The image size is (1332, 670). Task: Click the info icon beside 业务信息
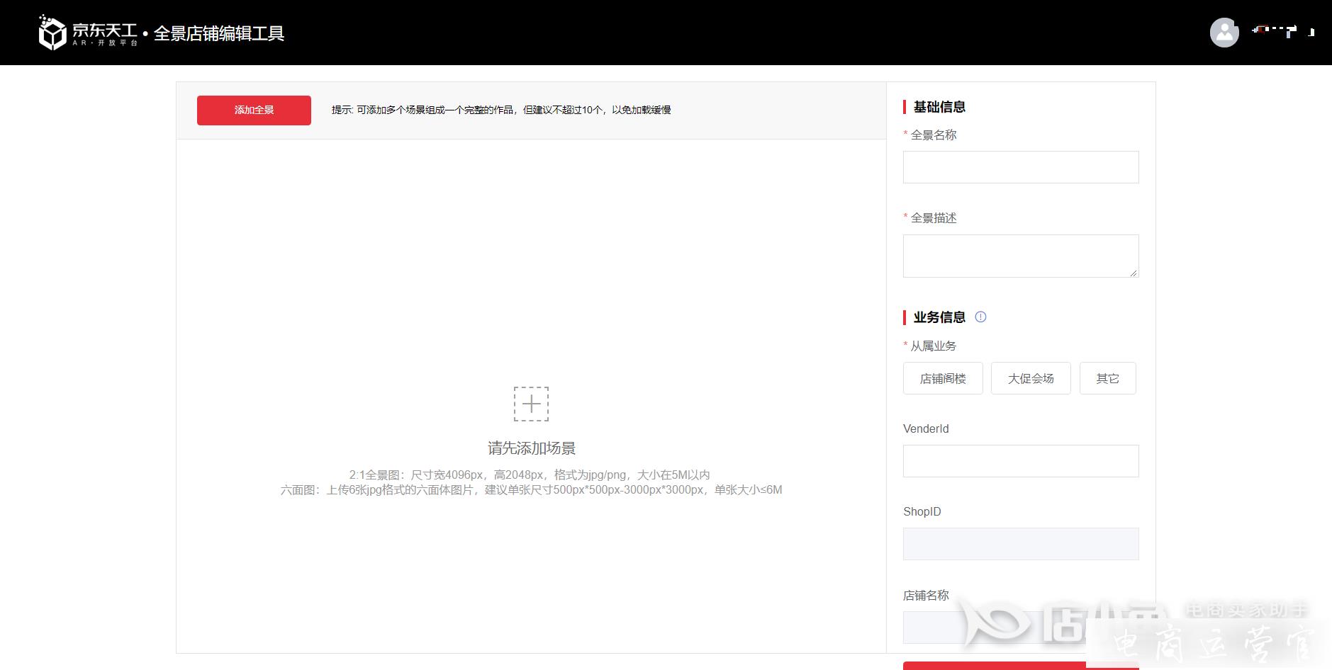pos(980,317)
